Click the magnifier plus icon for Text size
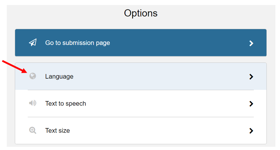The image size is (280, 150). (x=33, y=130)
